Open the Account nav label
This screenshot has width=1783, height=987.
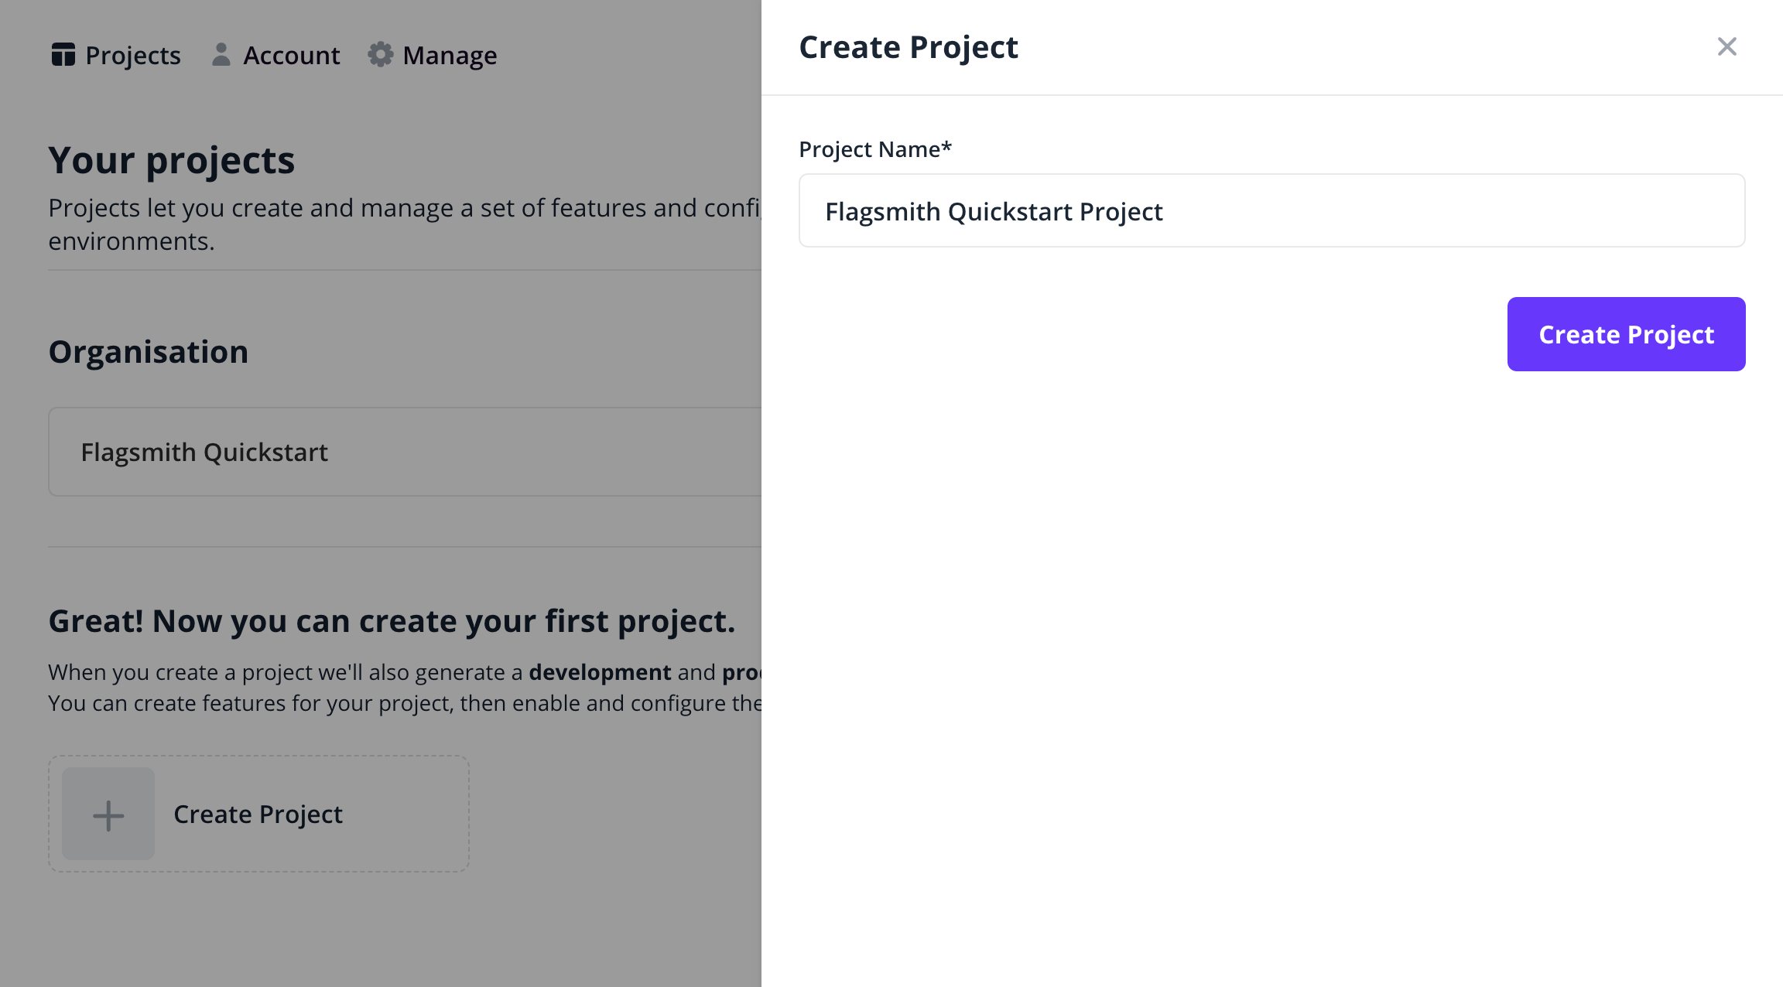(291, 56)
